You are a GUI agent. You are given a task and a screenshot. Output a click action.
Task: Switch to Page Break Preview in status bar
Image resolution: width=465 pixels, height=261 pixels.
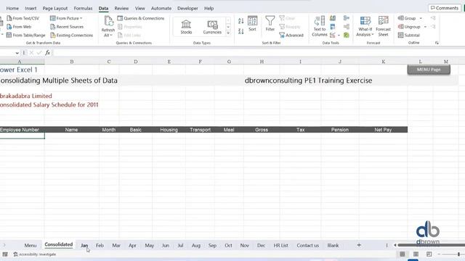coord(429,254)
